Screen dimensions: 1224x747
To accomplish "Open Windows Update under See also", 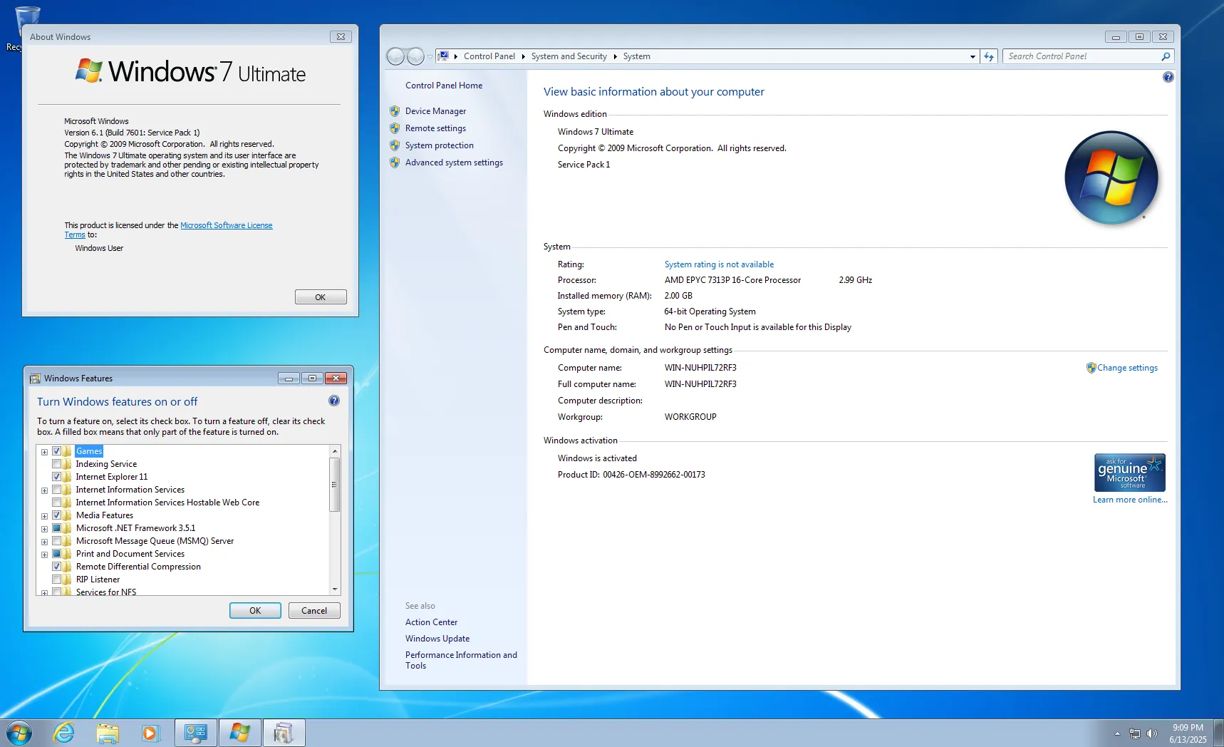I will click(437, 639).
